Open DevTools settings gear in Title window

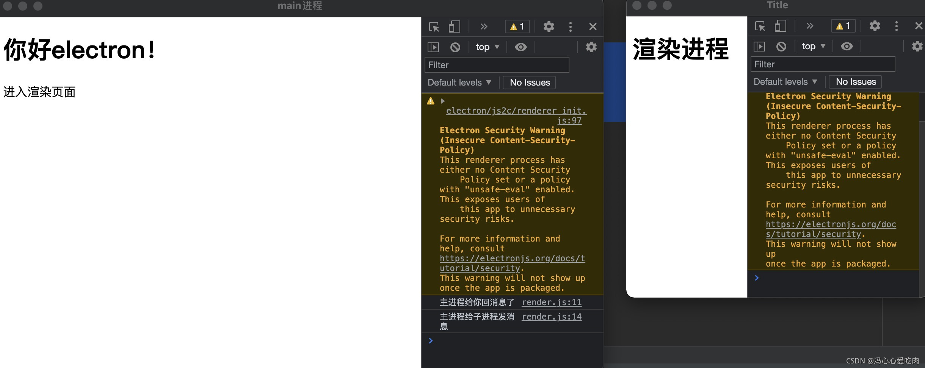tap(875, 26)
